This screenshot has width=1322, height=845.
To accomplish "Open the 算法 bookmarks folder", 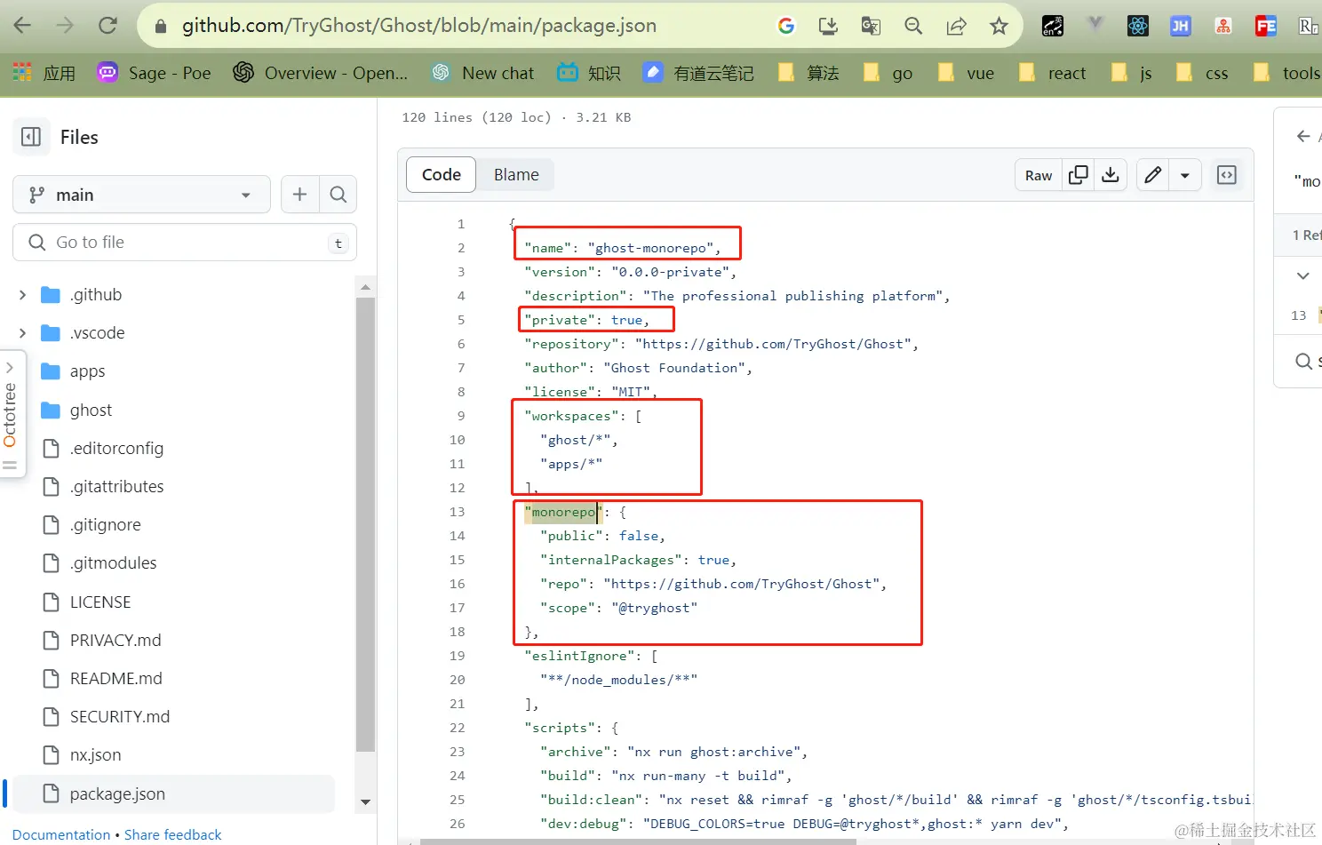I will (808, 73).
